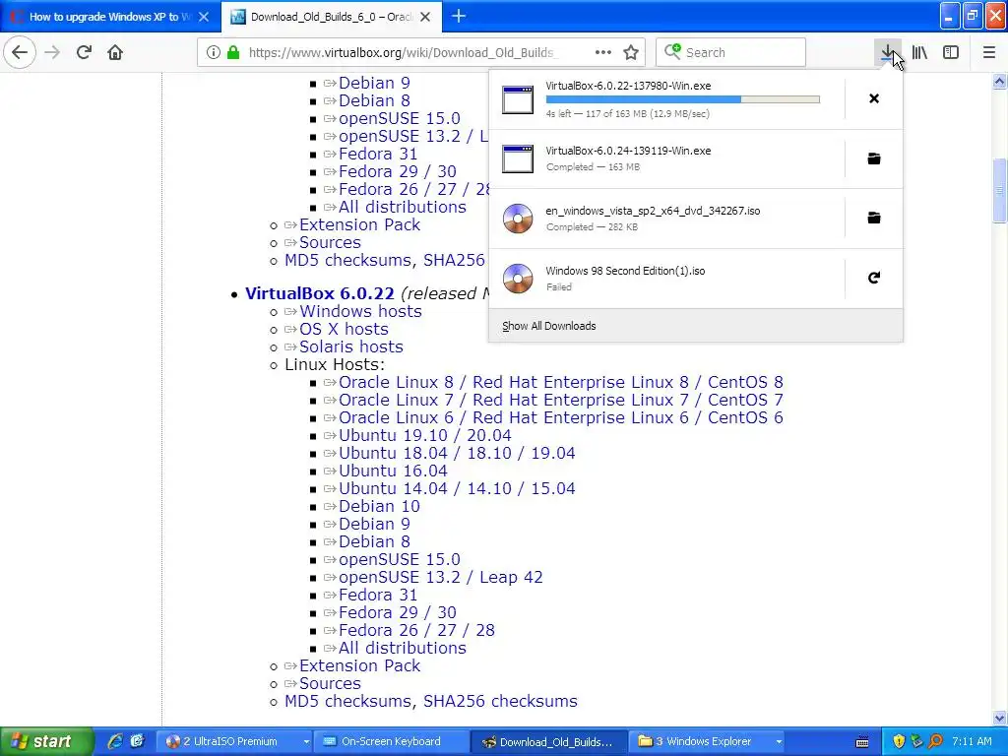Image resolution: width=1008 pixels, height=756 pixels.
Task: Click the scrollbar down arrow
Action: coord(999,718)
